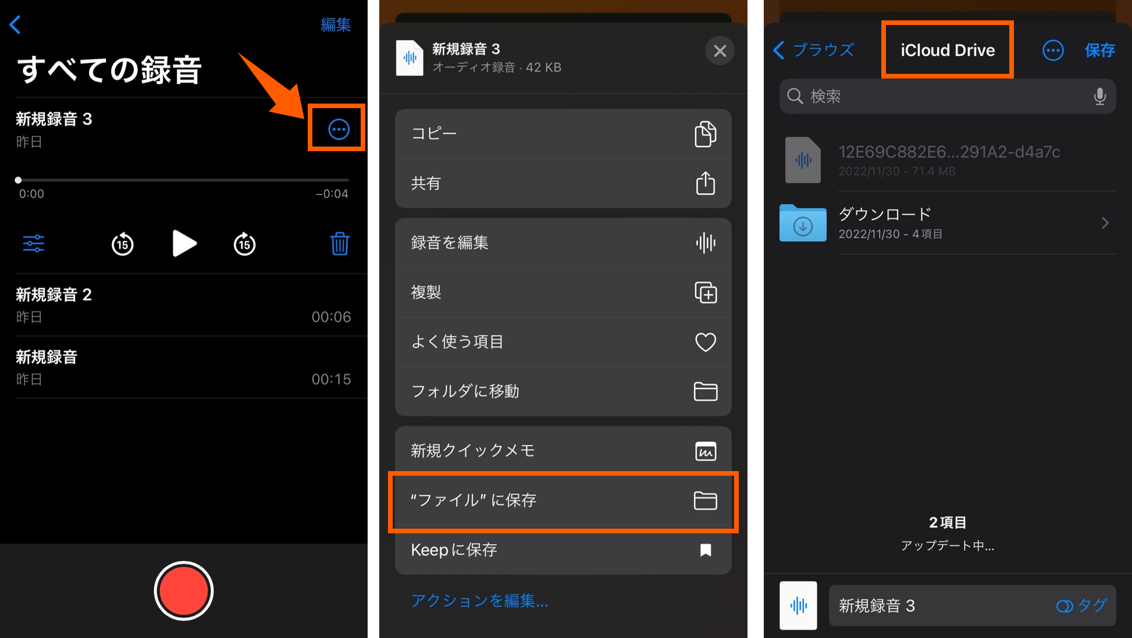
Task: Click the playback position scrubber knob
Action: coord(19,180)
